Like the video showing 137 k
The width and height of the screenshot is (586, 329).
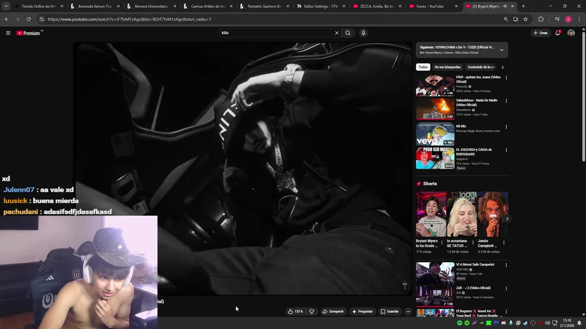(295, 312)
